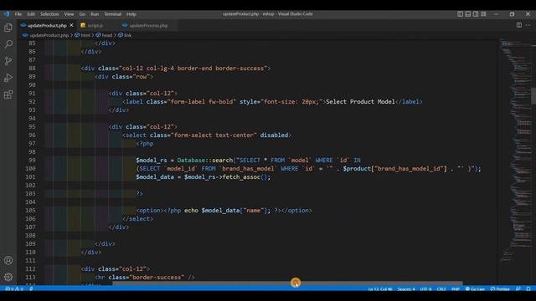
Task: Open the File menu
Action: pos(18,14)
